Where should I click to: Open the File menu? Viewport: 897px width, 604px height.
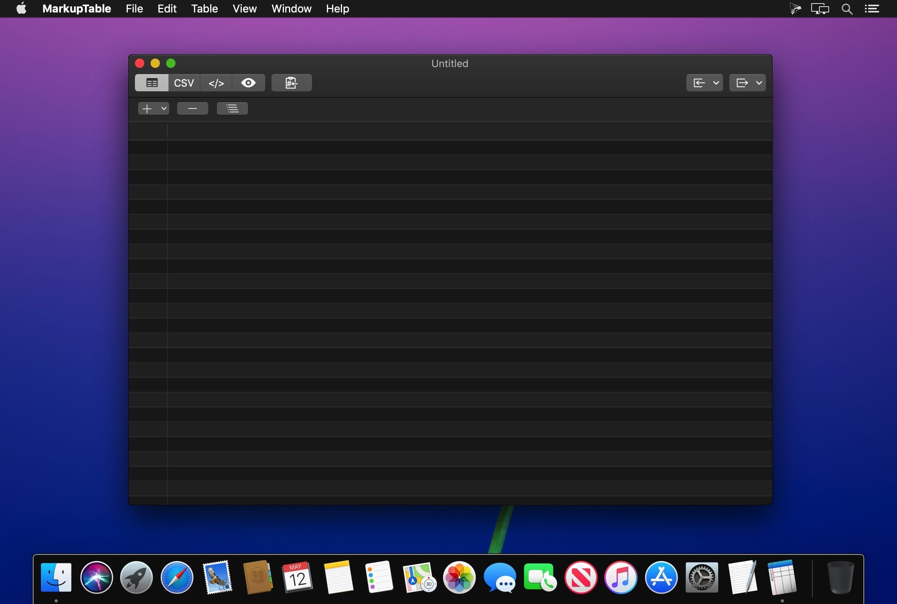134,9
